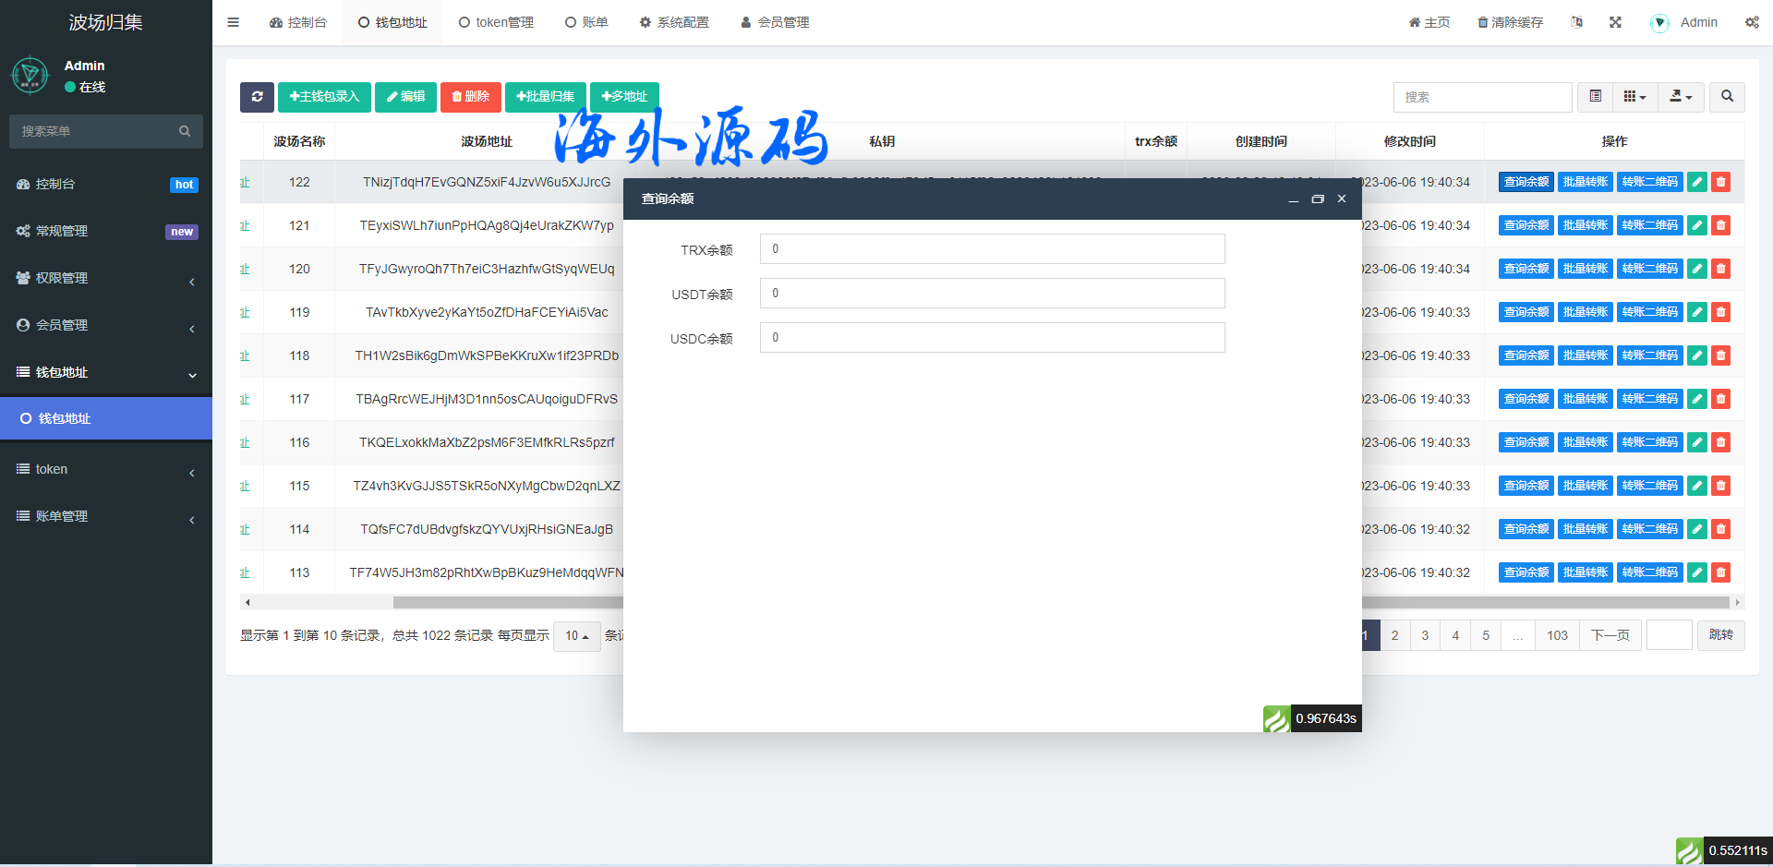Click the green pencil edit icon for row 119
Image resolution: width=1773 pixels, height=867 pixels.
click(x=1696, y=312)
